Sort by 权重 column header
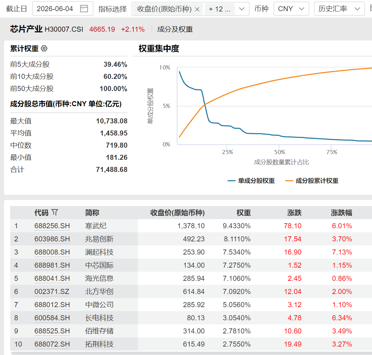The height and width of the screenshot is (355, 372). [x=244, y=212]
